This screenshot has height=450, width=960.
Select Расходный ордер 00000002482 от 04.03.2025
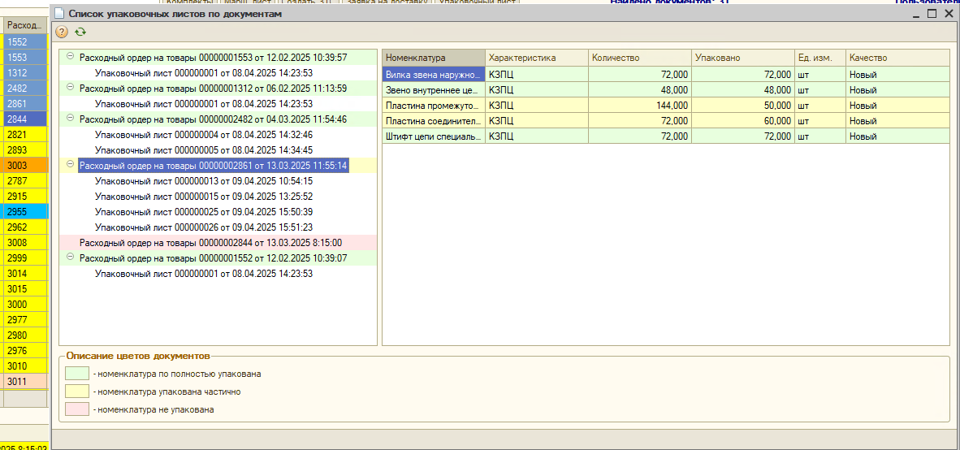point(213,119)
